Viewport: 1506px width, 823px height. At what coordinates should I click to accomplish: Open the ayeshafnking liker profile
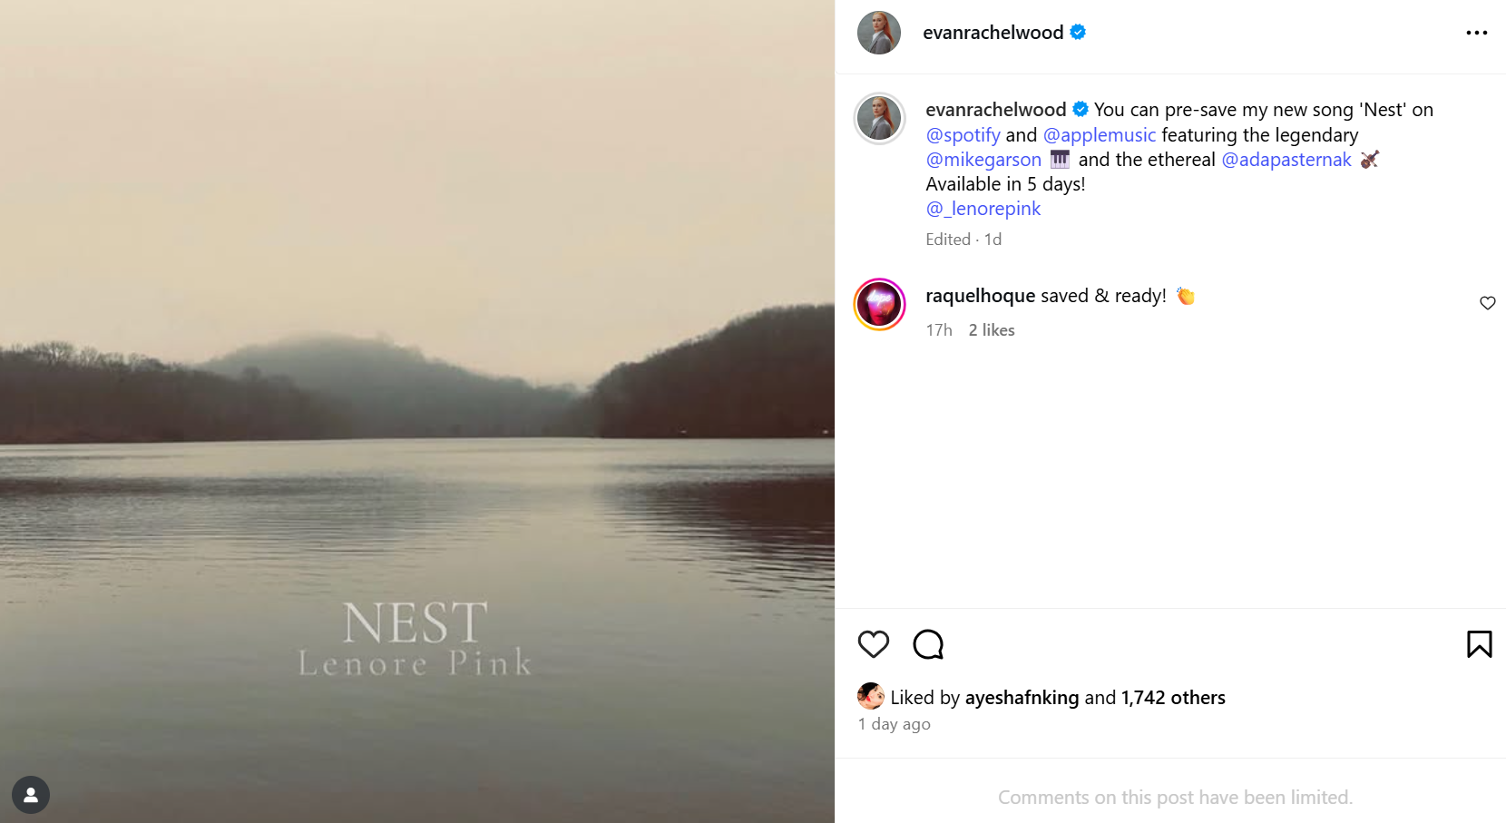pyautogui.click(x=1022, y=698)
